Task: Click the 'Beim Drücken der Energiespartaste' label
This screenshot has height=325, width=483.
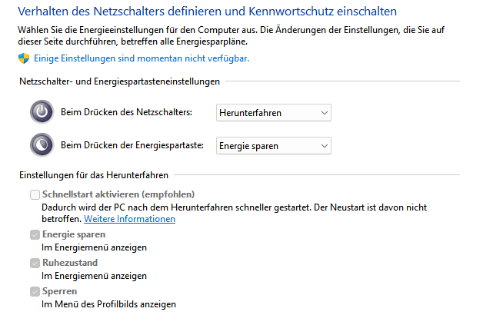Action: coord(132,145)
